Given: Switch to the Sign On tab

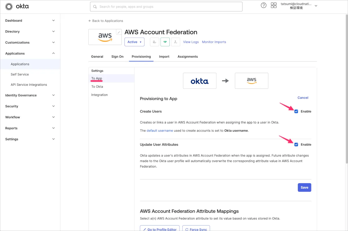Looking at the screenshot, I should click(117, 57).
